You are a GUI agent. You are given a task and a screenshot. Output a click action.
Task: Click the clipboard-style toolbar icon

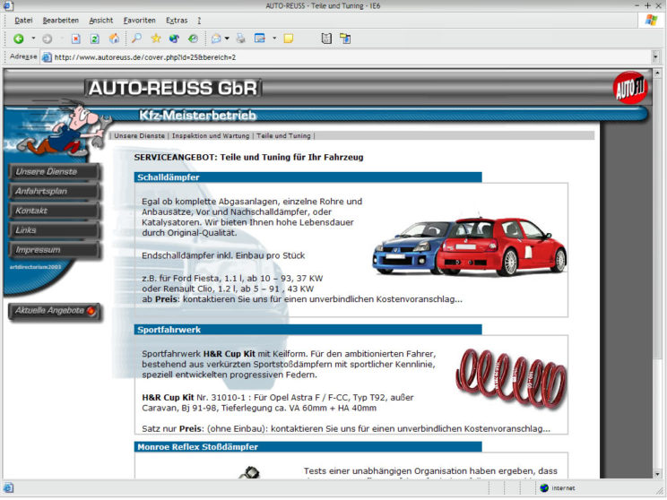pos(326,39)
